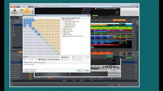This screenshot has height=91, width=163.
Task: Click the move-up arrow under the range tree
Action: (x=86, y=57)
